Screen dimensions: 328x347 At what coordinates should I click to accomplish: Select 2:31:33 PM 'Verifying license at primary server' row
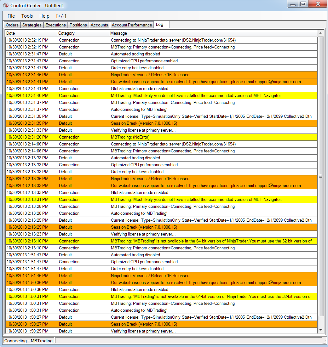(x=161, y=130)
